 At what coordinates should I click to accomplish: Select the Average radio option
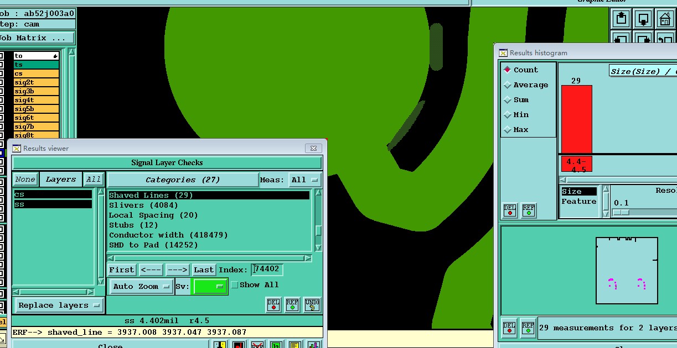[526, 85]
